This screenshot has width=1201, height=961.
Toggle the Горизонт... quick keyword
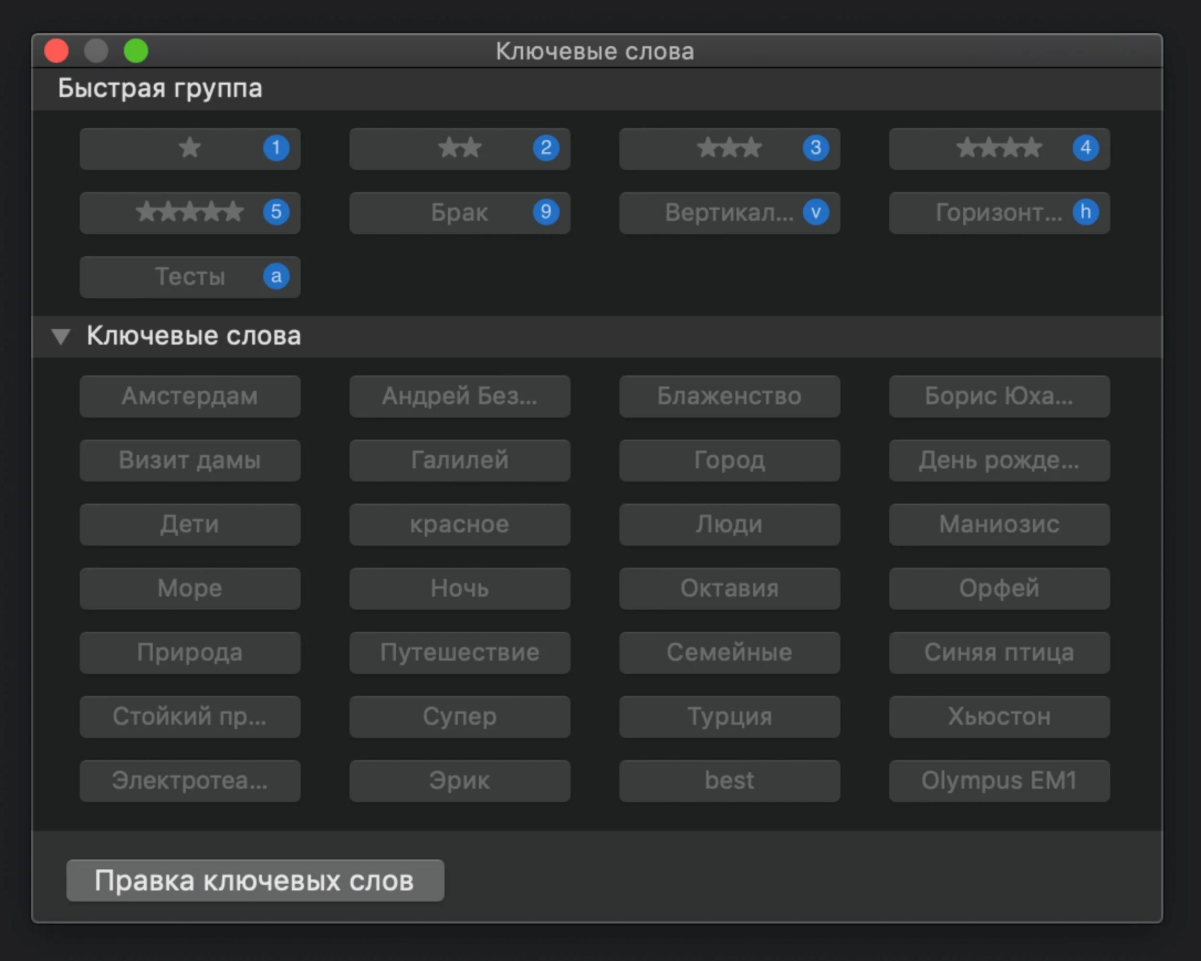point(999,213)
